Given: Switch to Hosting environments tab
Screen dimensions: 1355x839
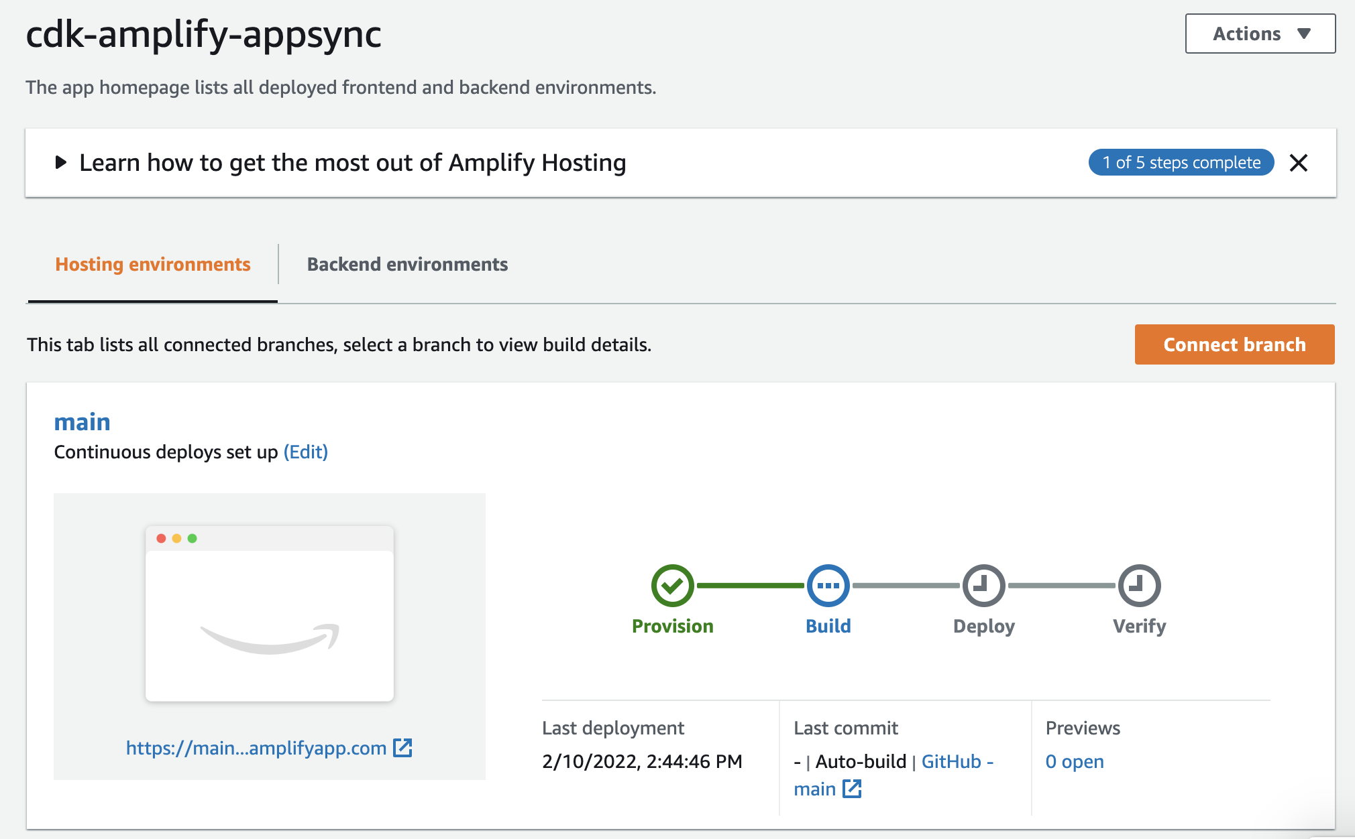Looking at the screenshot, I should click(x=153, y=264).
